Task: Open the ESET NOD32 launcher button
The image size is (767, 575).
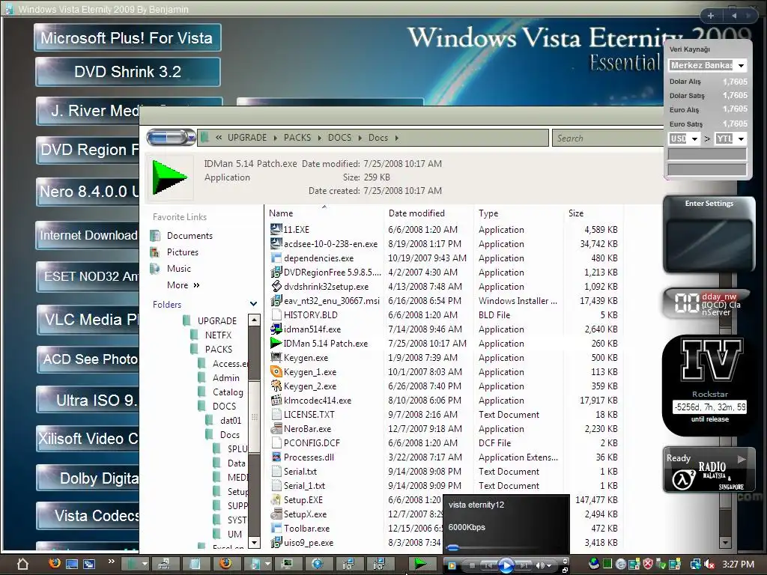Action: [88, 277]
